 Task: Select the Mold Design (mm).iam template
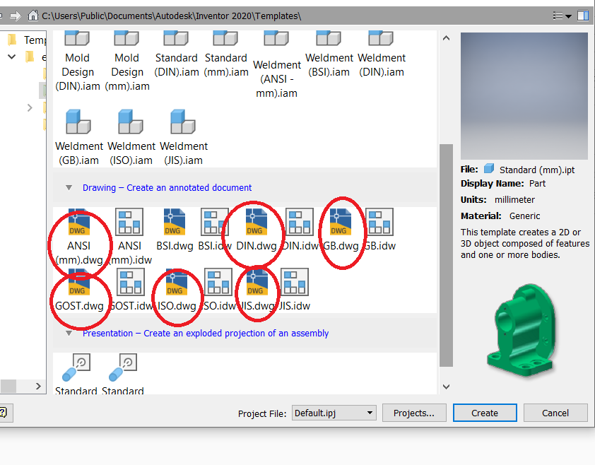pyautogui.click(x=126, y=61)
